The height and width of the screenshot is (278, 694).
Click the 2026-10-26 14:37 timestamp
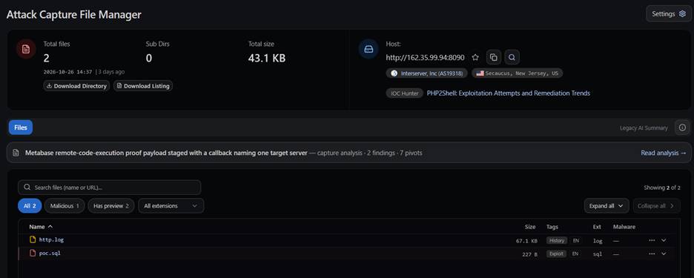click(67, 72)
